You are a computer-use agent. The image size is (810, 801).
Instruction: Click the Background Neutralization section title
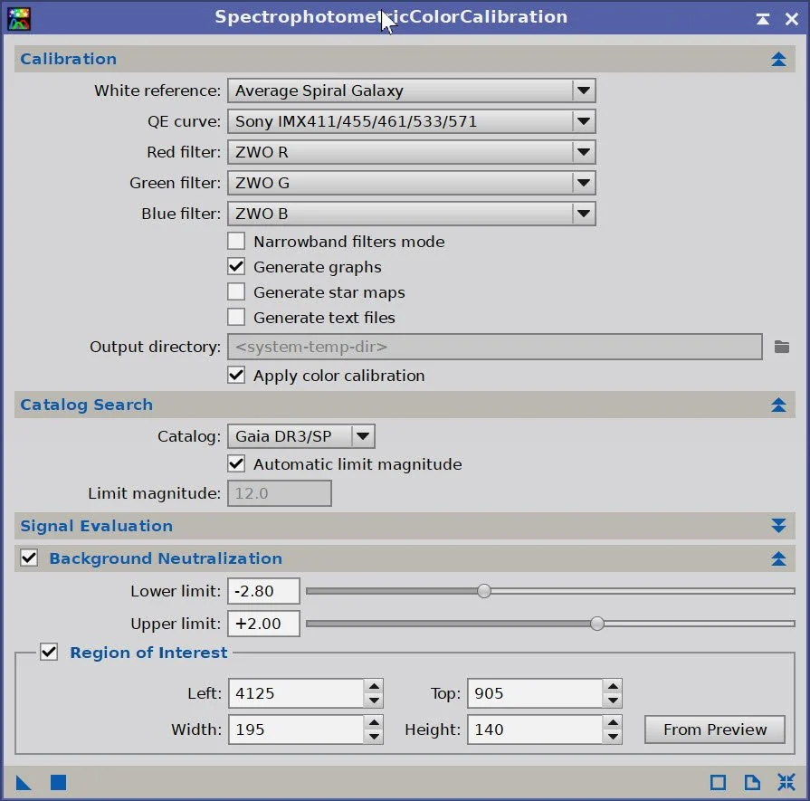point(166,558)
